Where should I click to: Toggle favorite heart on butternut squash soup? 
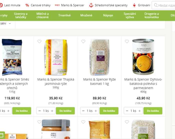(127, 41)
